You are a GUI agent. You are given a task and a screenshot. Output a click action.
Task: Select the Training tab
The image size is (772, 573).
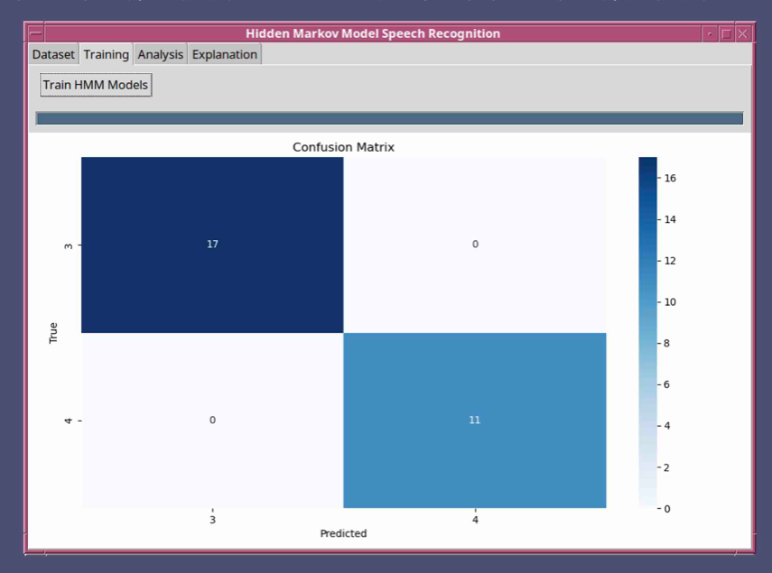click(106, 54)
